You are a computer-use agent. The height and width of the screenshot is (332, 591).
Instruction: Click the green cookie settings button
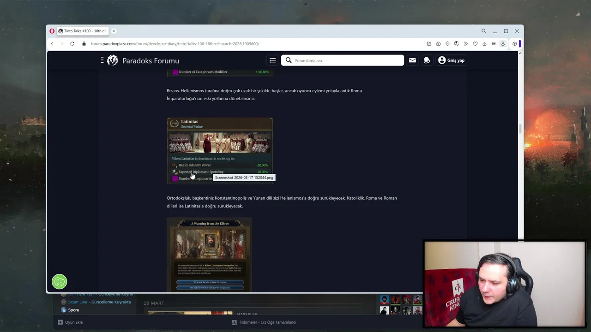60,281
